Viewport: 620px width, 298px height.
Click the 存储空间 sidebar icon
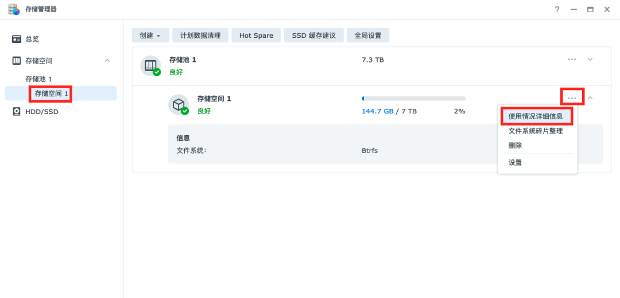click(x=17, y=61)
